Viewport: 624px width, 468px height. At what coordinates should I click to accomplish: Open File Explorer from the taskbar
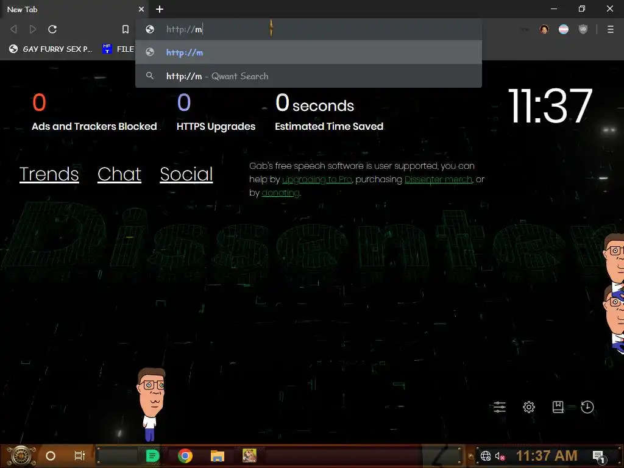pos(218,456)
